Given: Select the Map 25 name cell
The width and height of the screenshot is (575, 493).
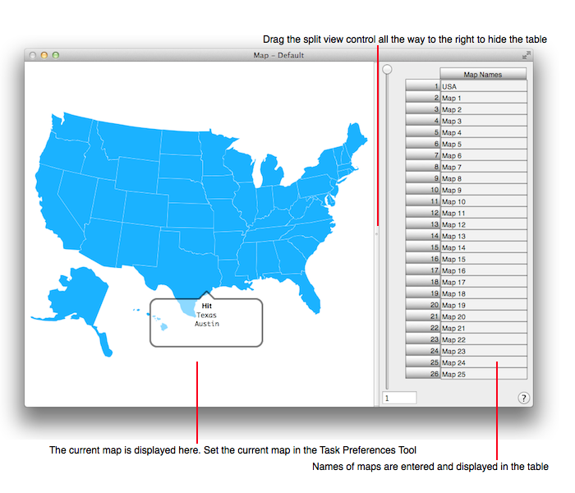Looking at the screenshot, I should [483, 374].
